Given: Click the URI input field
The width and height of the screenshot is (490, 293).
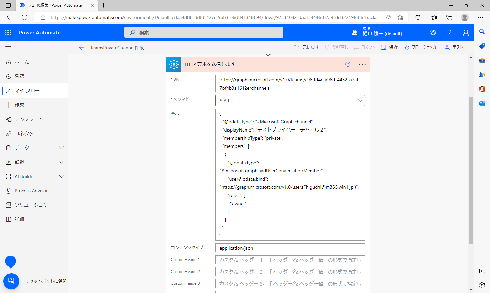Looking at the screenshot, I should click(290, 84).
